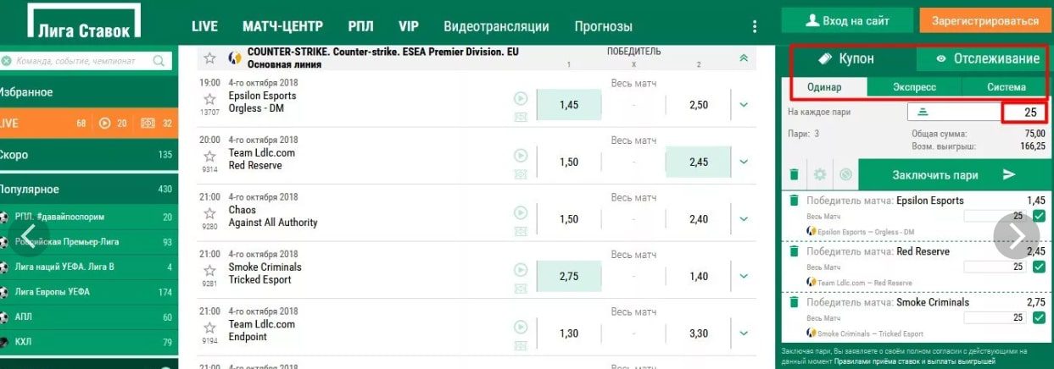Click the Зарегистрироваться button
This screenshot has width=1054, height=369.
(x=984, y=21)
